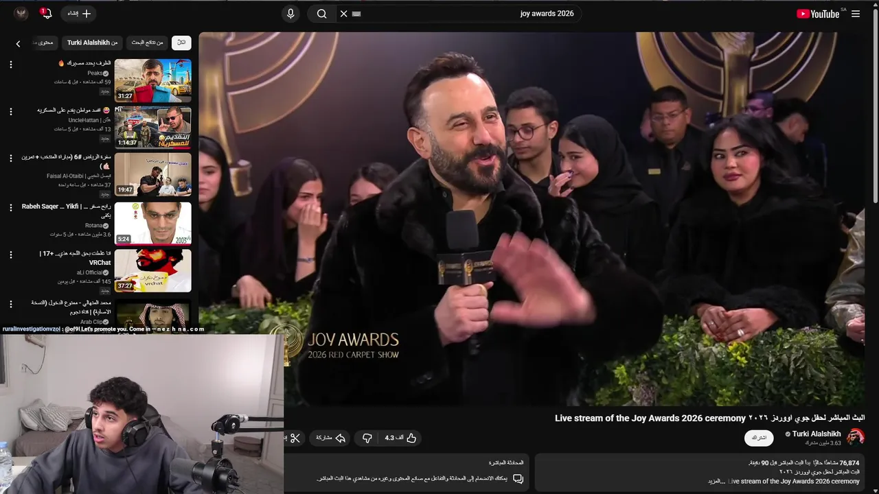
Task: Advance the filter chips with the arrow
Action: 18,43
